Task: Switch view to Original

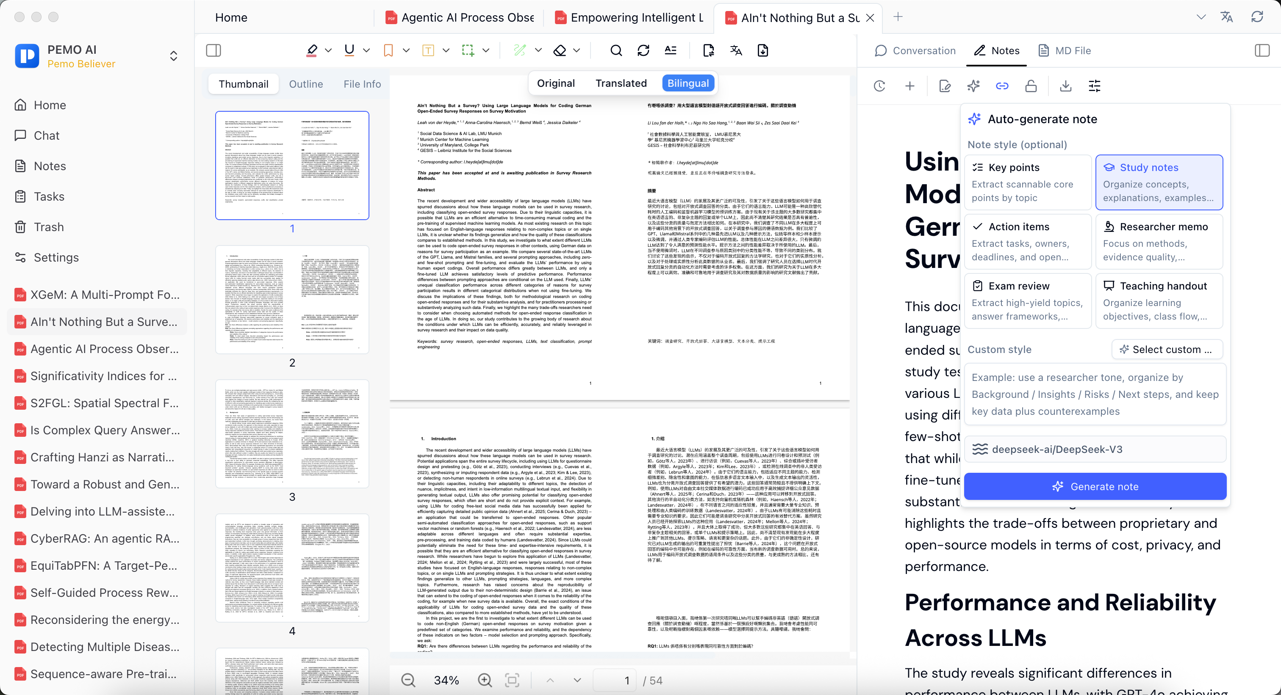Action: (555, 83)
